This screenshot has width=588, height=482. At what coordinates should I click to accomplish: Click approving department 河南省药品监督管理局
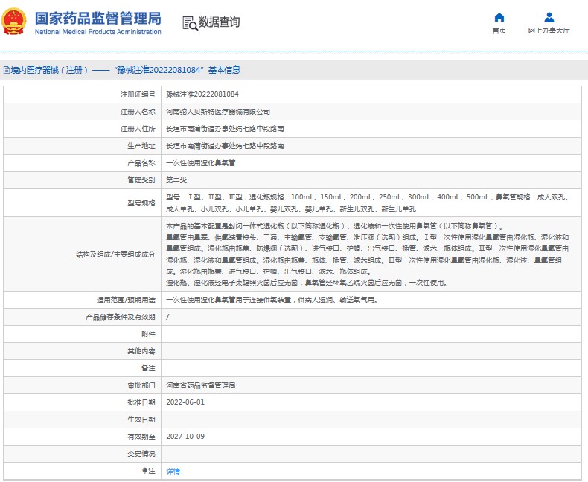[x=200, y=385]
